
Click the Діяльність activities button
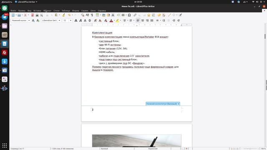point(7,2)
